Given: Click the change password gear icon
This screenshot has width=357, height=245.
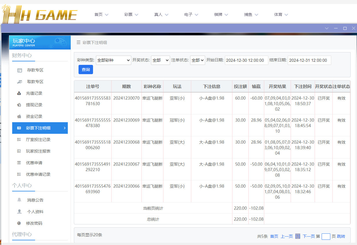Looking at the screenshot, I should point(19,223).
